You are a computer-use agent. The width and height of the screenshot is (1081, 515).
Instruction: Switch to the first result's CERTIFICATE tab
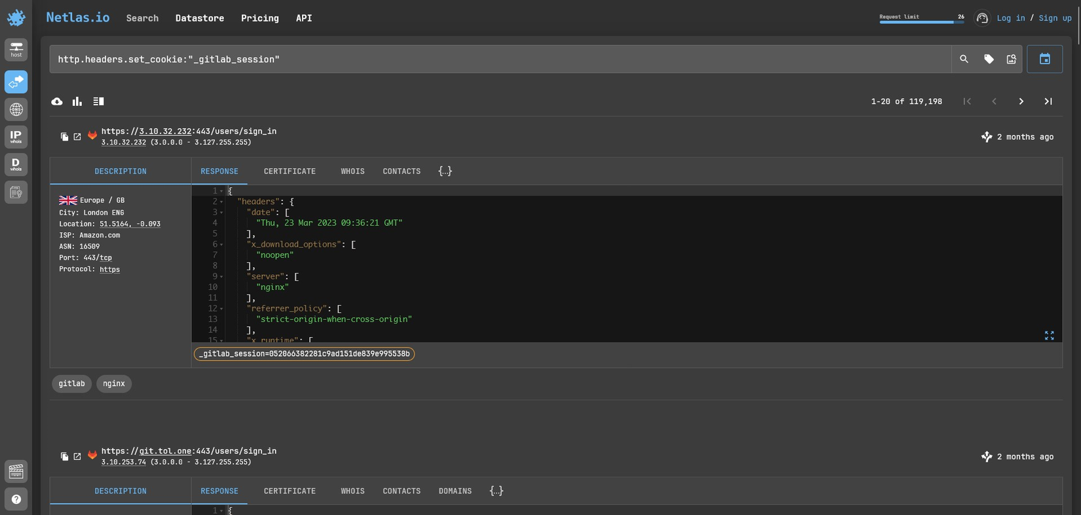point(290,171)
